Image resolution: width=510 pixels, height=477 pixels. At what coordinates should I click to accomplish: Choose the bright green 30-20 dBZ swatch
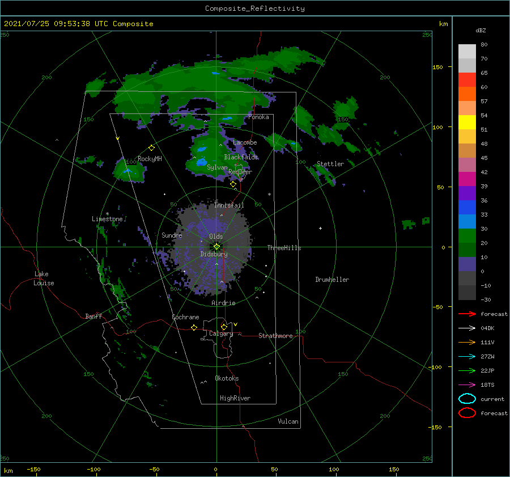click(467, 235)
